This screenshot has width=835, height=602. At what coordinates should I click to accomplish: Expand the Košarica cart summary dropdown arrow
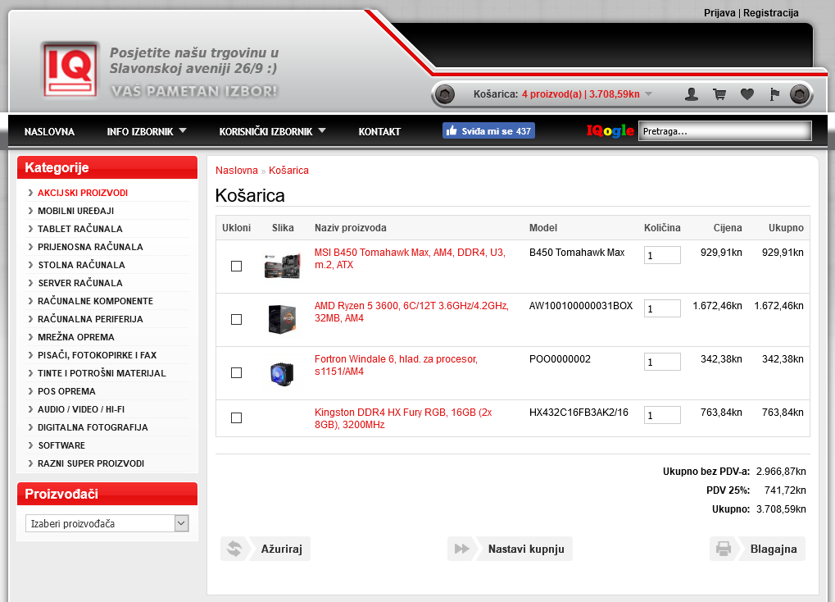649,93
